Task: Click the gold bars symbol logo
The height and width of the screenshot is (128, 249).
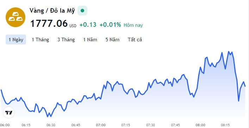Action: click(x=15, y=17)
